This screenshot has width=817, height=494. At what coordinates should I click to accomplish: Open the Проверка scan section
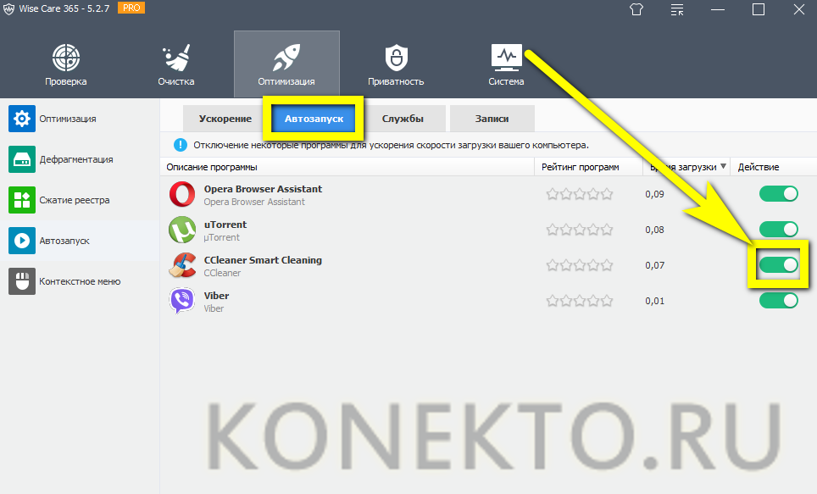pos(65,64)
